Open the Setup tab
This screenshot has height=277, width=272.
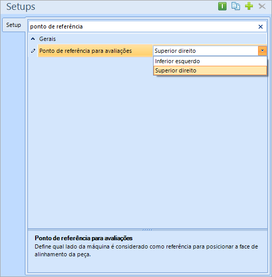click(13, 25)
